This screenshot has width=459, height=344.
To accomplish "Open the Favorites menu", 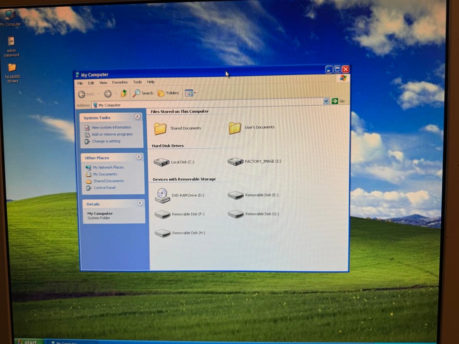I will click(120, 83).
